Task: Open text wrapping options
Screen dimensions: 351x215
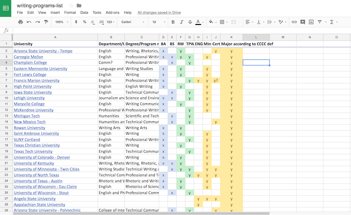Action: 270,22
